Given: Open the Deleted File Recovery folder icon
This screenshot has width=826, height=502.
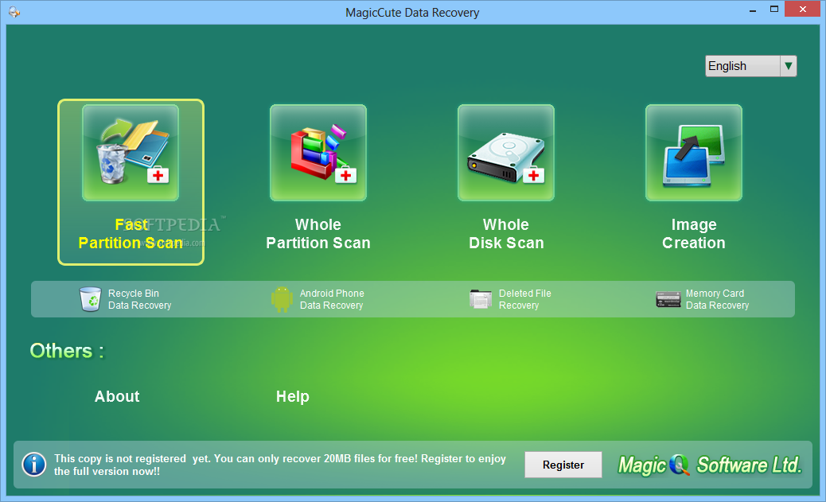Looking at the screenshot, I should [481, 299].
